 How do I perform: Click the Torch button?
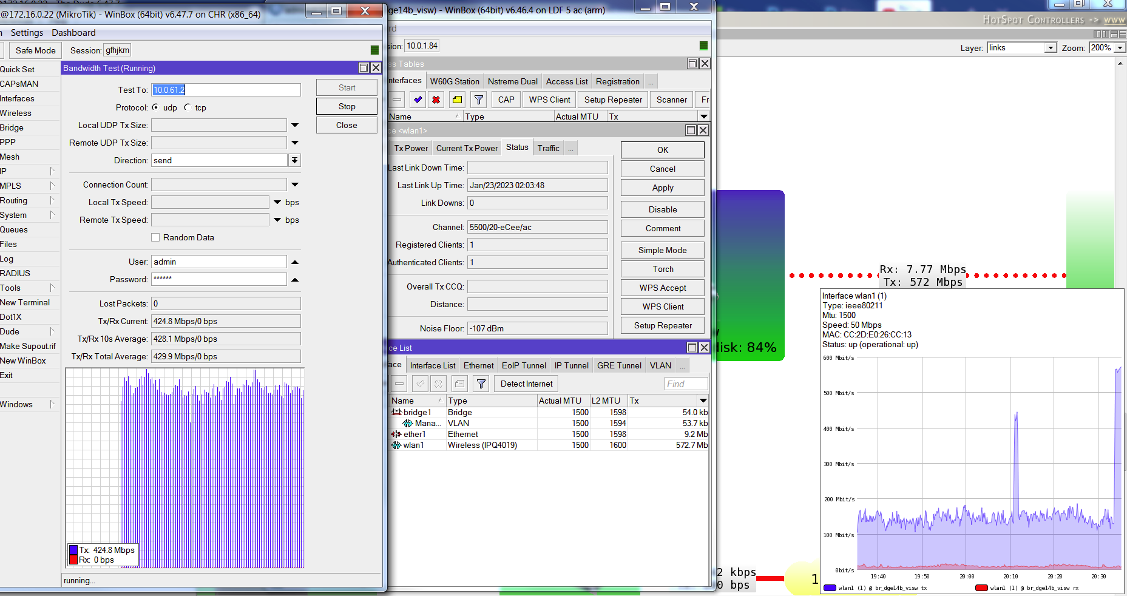tap(663, 269)
